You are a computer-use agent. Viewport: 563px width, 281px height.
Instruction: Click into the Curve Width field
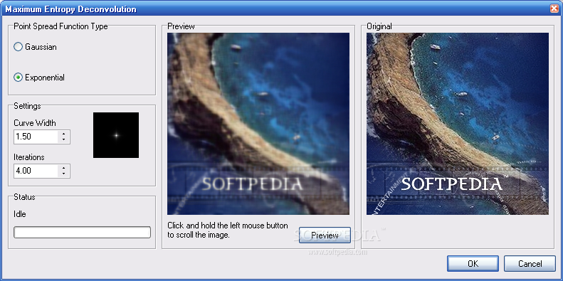36,137
